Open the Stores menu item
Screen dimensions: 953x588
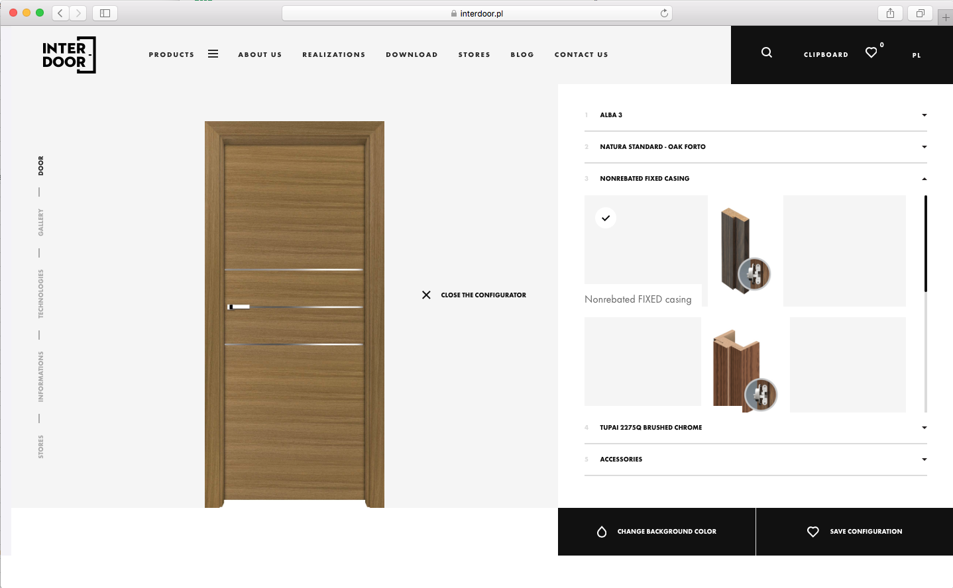[475, 55]
